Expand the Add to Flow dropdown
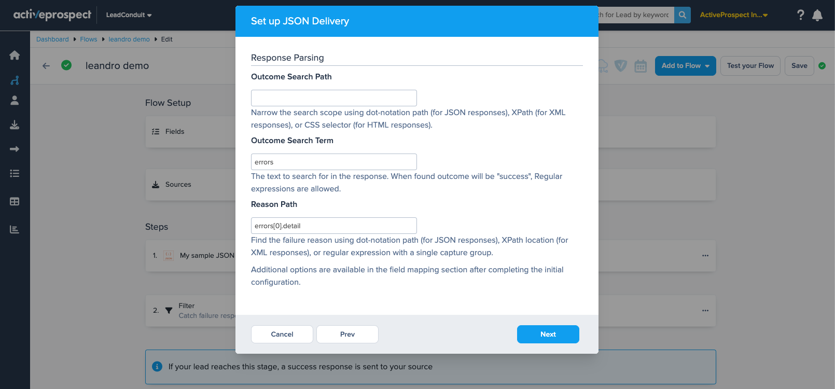835x389 pixels. pos(685,66)
